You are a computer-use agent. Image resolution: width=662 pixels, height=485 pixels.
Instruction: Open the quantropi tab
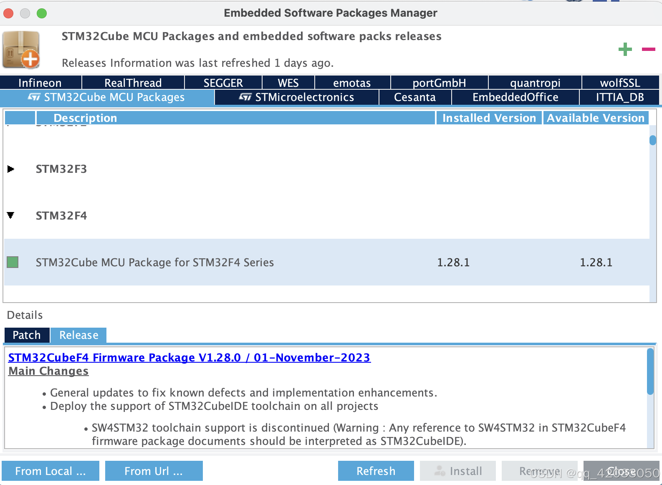point(535,83)
